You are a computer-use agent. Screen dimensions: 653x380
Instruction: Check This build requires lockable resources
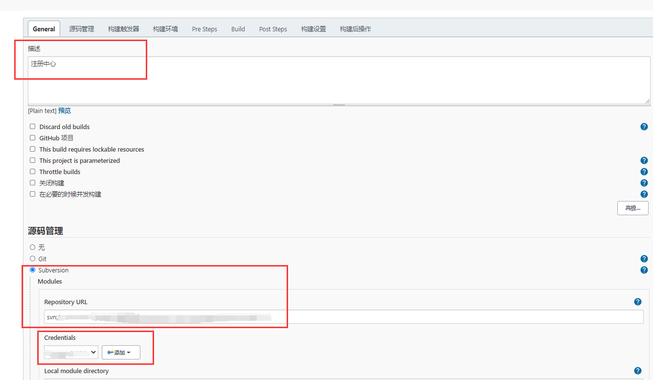point(32,149)
